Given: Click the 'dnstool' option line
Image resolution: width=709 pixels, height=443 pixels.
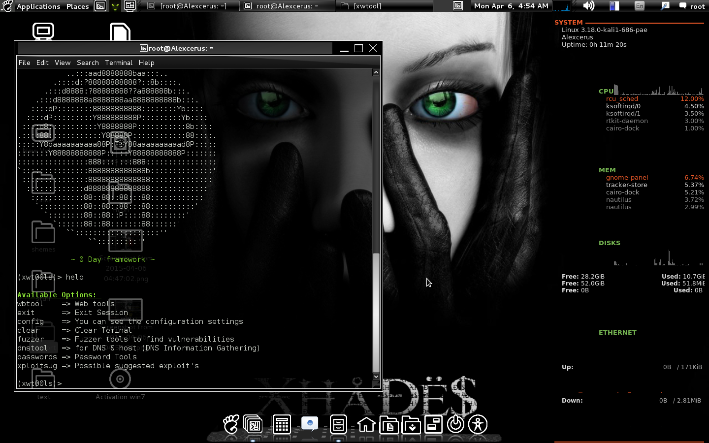Looking at the screenshot, I should (x=138, y=348).
